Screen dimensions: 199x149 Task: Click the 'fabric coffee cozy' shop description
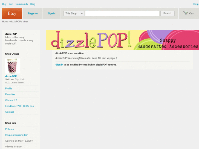pyautogui.click(x=19, y=40)
